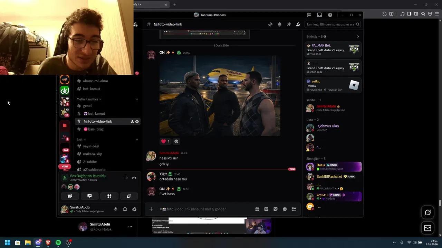
Task: Open the emoji picker in message bar
Action: point(285,209)
